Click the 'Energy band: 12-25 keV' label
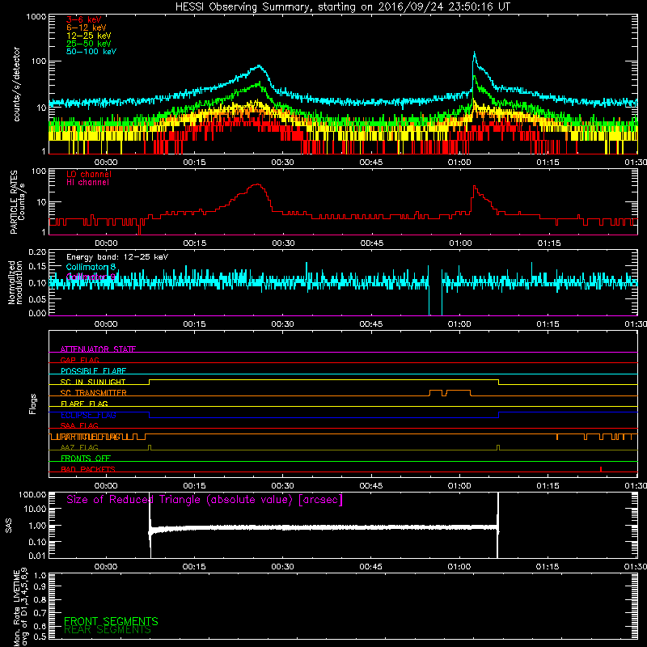The width and height of the screenshot is (647, 647). point(117,257)
